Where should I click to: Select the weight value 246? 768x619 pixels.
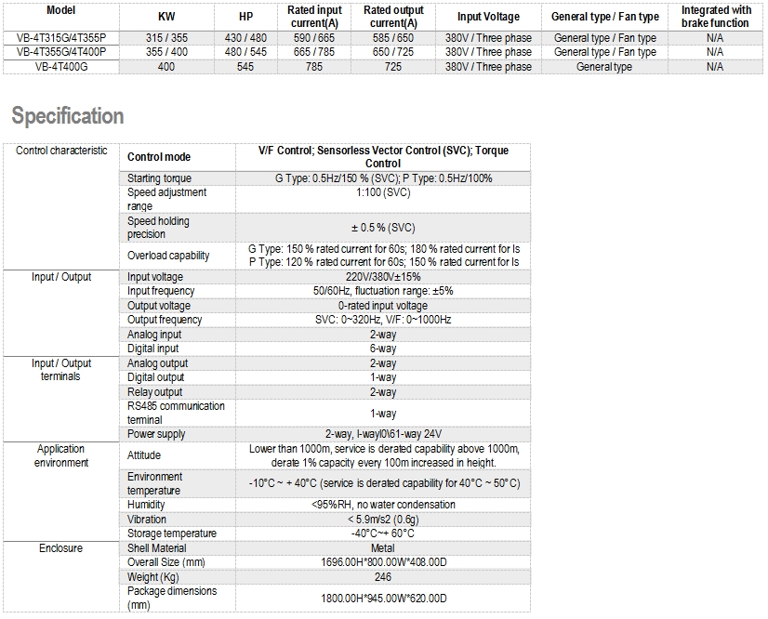point(382,577)
